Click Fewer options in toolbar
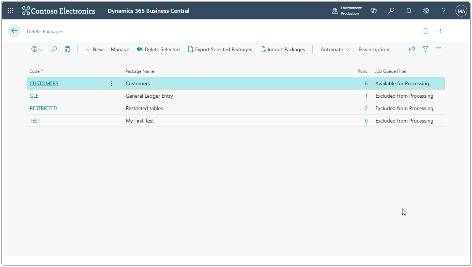This screenshot has height=267, width=472. pos(374,49)
